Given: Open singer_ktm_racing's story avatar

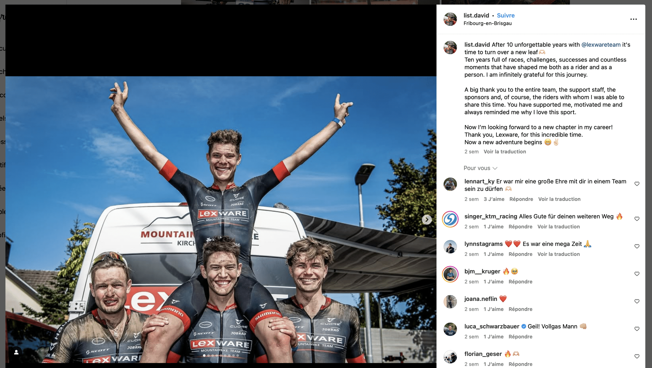Looking at the screenshot, I should (x=450, y=219).
